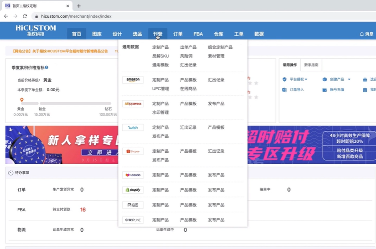
Task: Click the red 16 待支付货款 count
Action: pyautogui.click(x=83, y=210)
